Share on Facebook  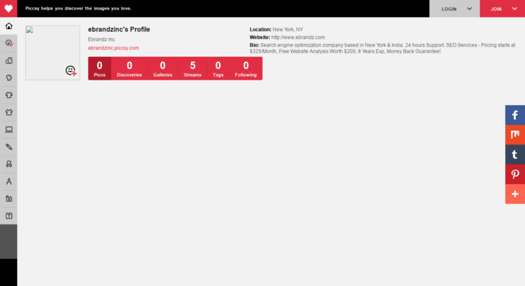[515, 115]
